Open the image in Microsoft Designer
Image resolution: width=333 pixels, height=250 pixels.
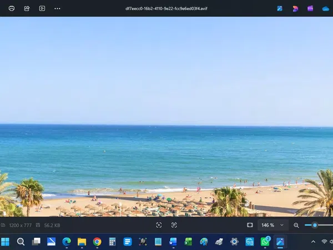coord(295,8)
